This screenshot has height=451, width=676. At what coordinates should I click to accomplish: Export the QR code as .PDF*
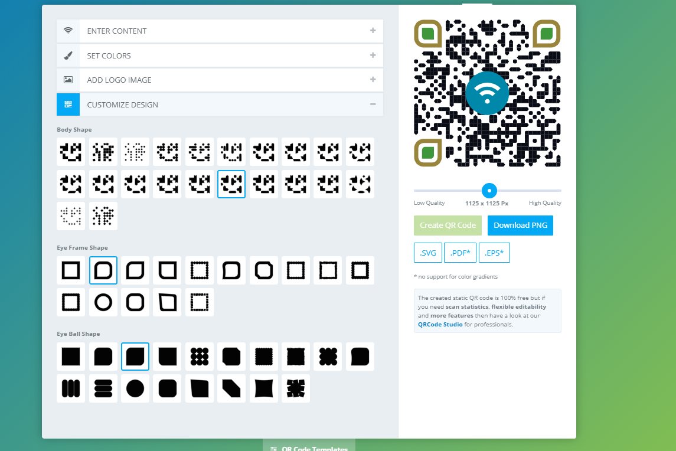coord(460,253)
